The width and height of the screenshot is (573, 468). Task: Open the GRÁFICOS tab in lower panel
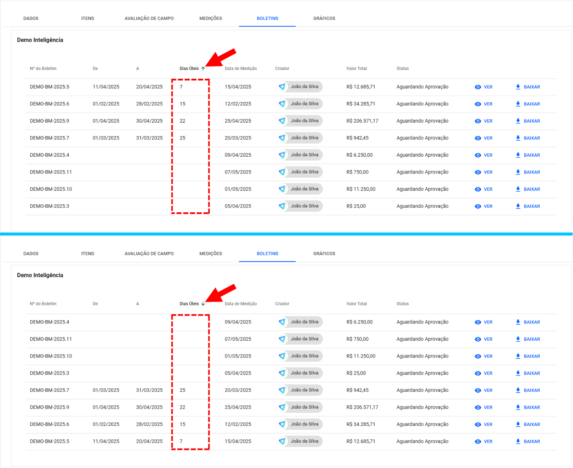pyautogui.click(x=324, y=254)
